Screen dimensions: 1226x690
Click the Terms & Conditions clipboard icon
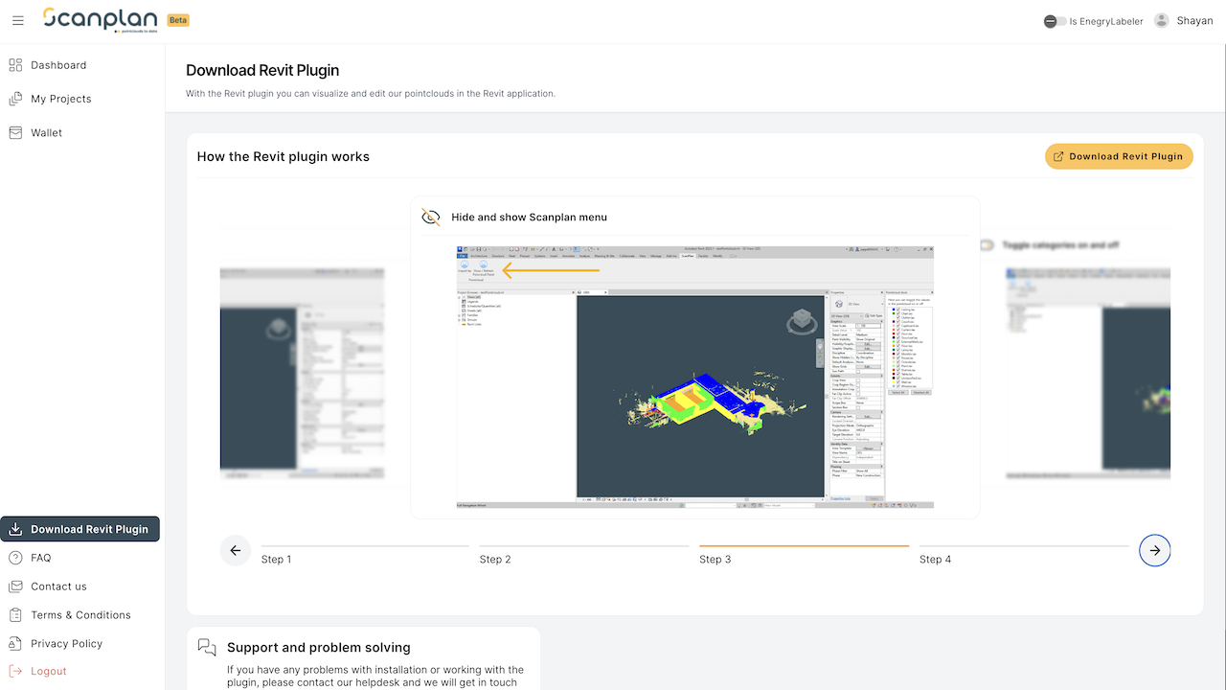(15, 615)
